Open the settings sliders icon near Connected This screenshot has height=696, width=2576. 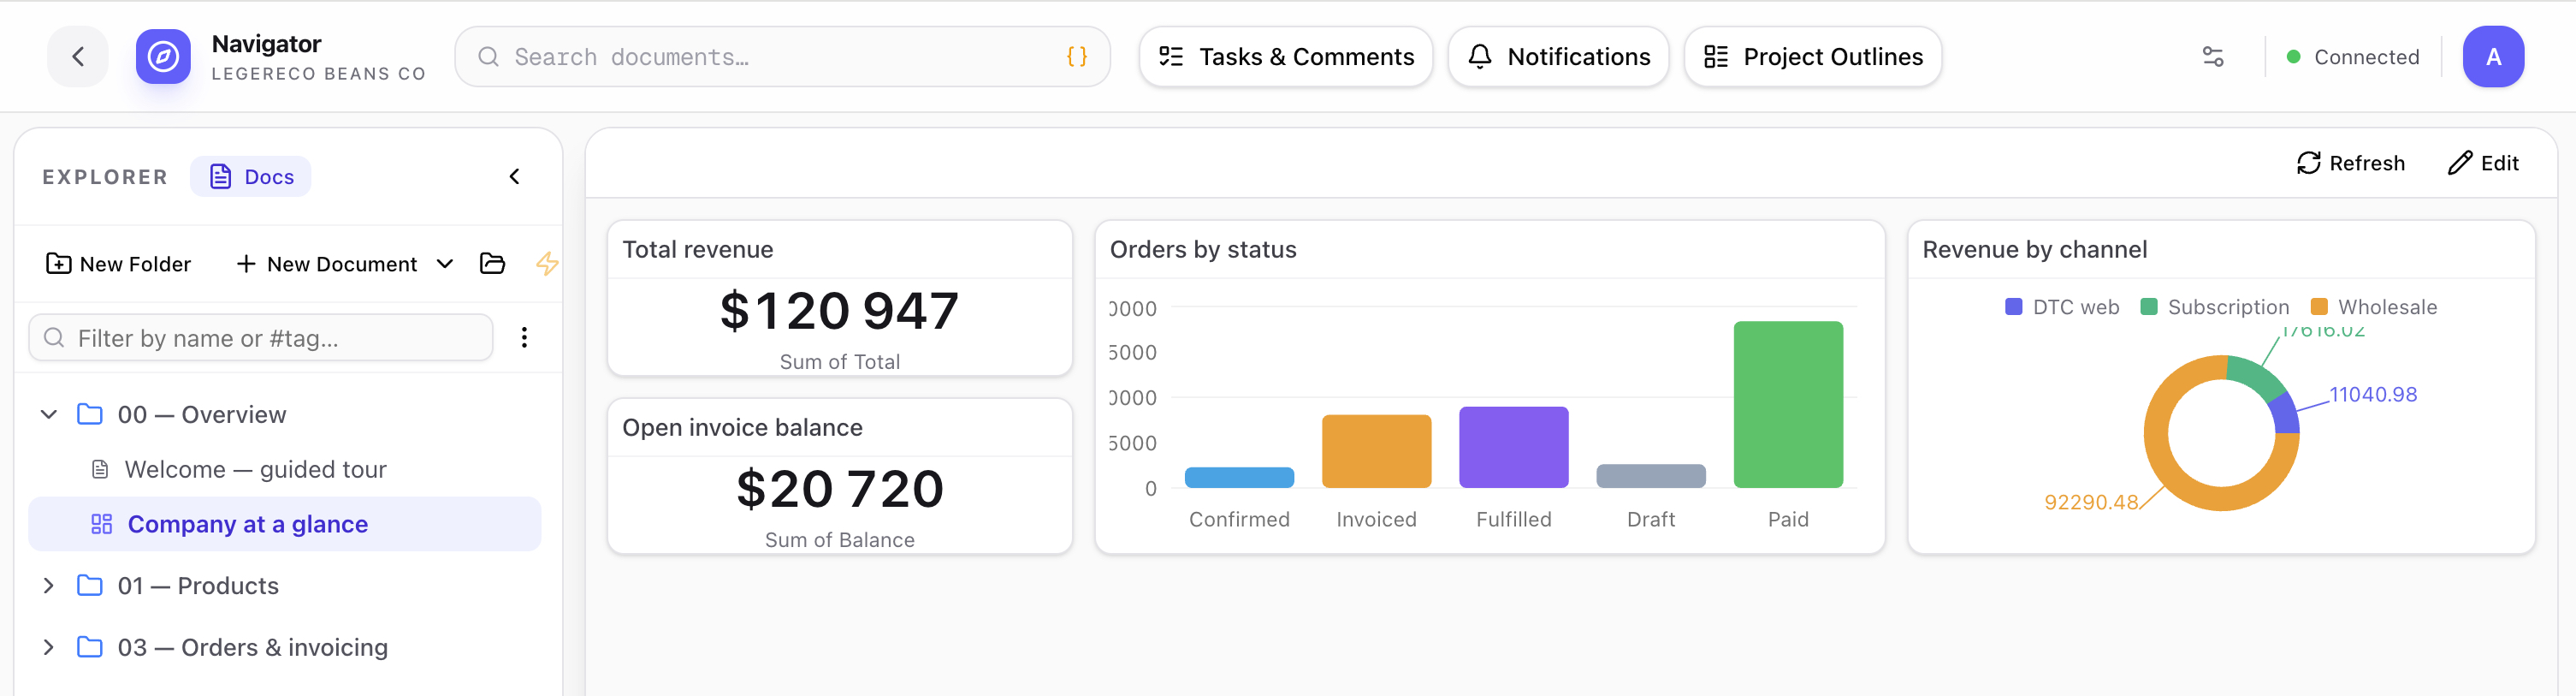(2213, 57)
